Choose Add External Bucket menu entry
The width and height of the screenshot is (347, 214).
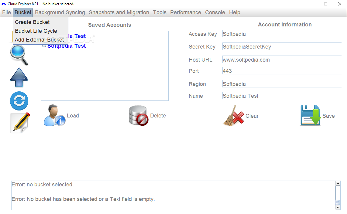pyautogui.click(x=40, y=40)
